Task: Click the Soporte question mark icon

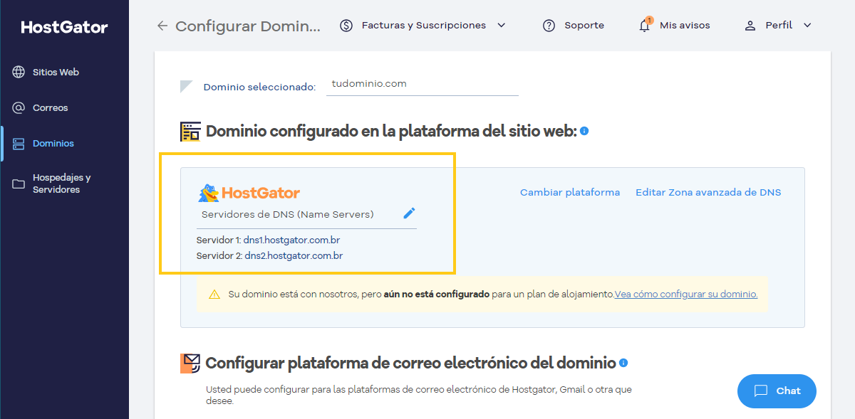Action: coord(549,26)
